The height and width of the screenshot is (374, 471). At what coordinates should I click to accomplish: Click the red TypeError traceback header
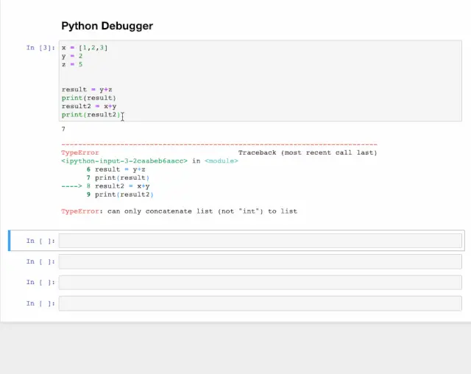[x=79, y=152]
